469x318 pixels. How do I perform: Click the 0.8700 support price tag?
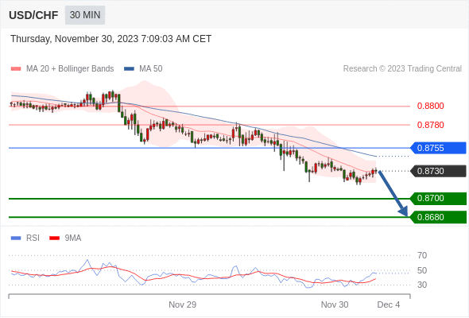[x=438, y=198]
